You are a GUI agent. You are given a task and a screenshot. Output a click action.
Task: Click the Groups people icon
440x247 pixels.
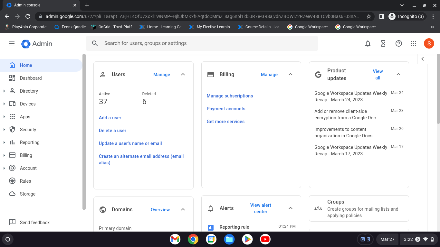318,208
